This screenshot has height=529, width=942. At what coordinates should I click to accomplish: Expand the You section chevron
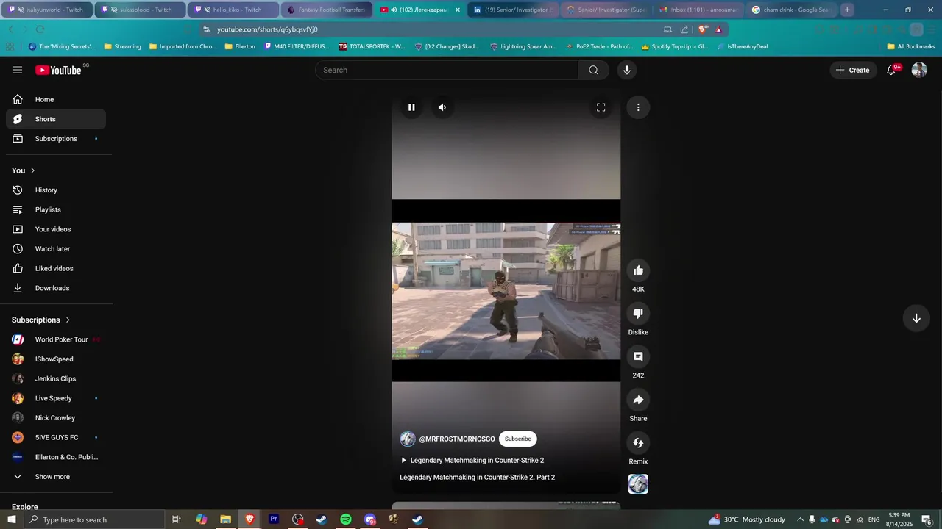coord(32,170)
